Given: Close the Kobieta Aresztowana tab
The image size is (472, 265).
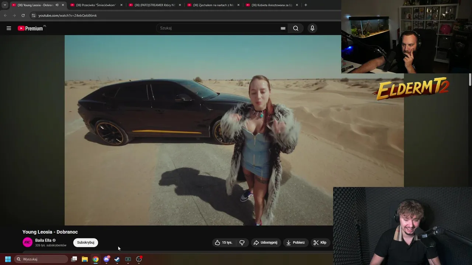Looking at the screenshot, I should tap(297, 5).
